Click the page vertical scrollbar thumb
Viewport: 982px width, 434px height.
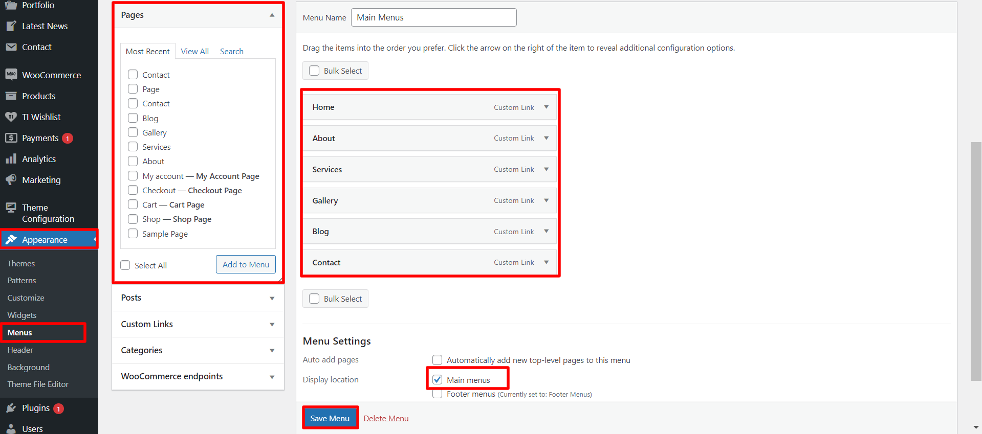coord(976,261)
